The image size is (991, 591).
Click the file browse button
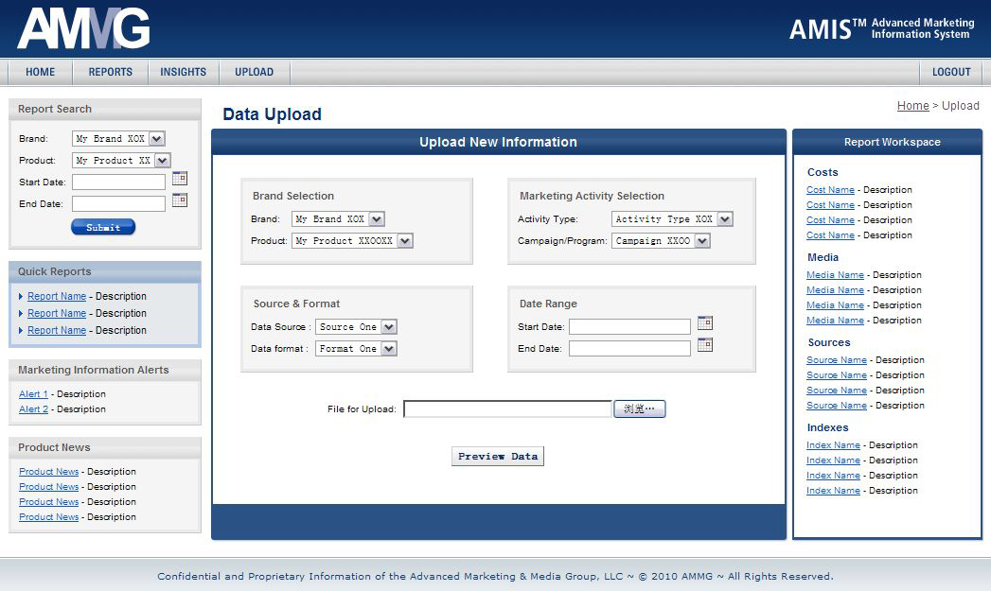[640, 409]
